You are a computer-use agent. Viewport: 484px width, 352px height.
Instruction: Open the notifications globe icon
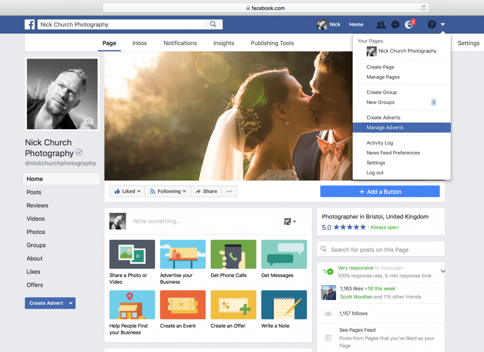coord(409,25)
